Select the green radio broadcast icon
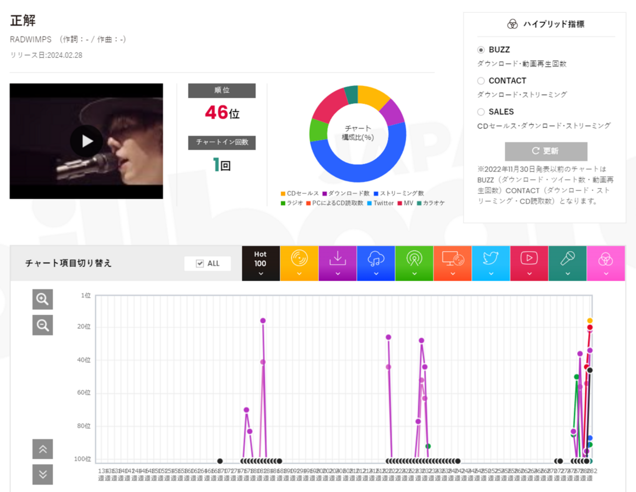Viewport: 636px width, 492px height. coord(414,258)
